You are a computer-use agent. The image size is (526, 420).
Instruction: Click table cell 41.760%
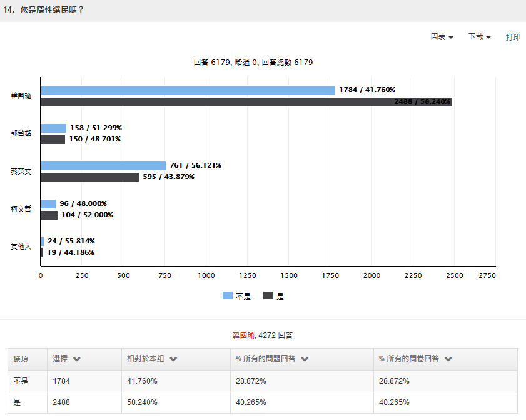(x=142, y=381)
